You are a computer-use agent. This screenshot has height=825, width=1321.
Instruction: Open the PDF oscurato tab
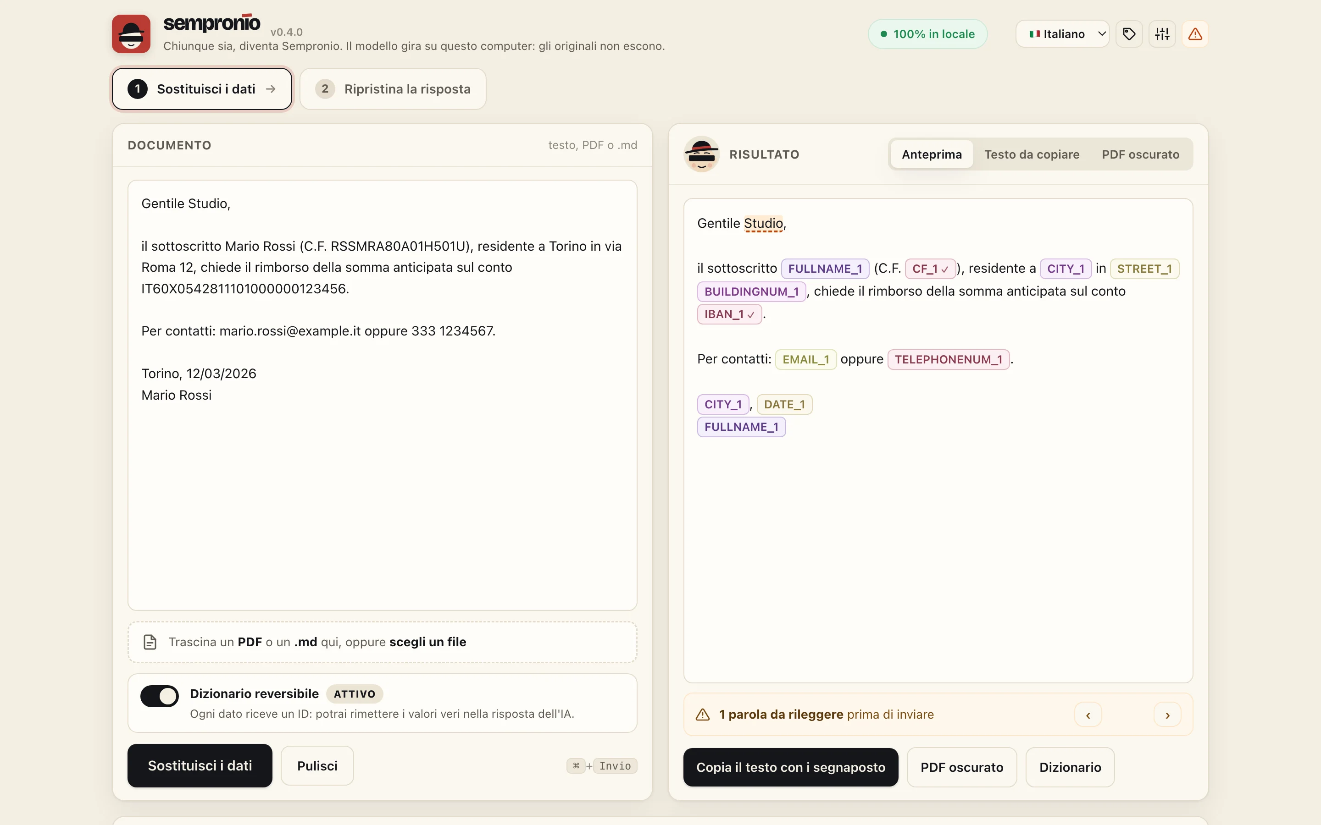[x=1140, y=154]
